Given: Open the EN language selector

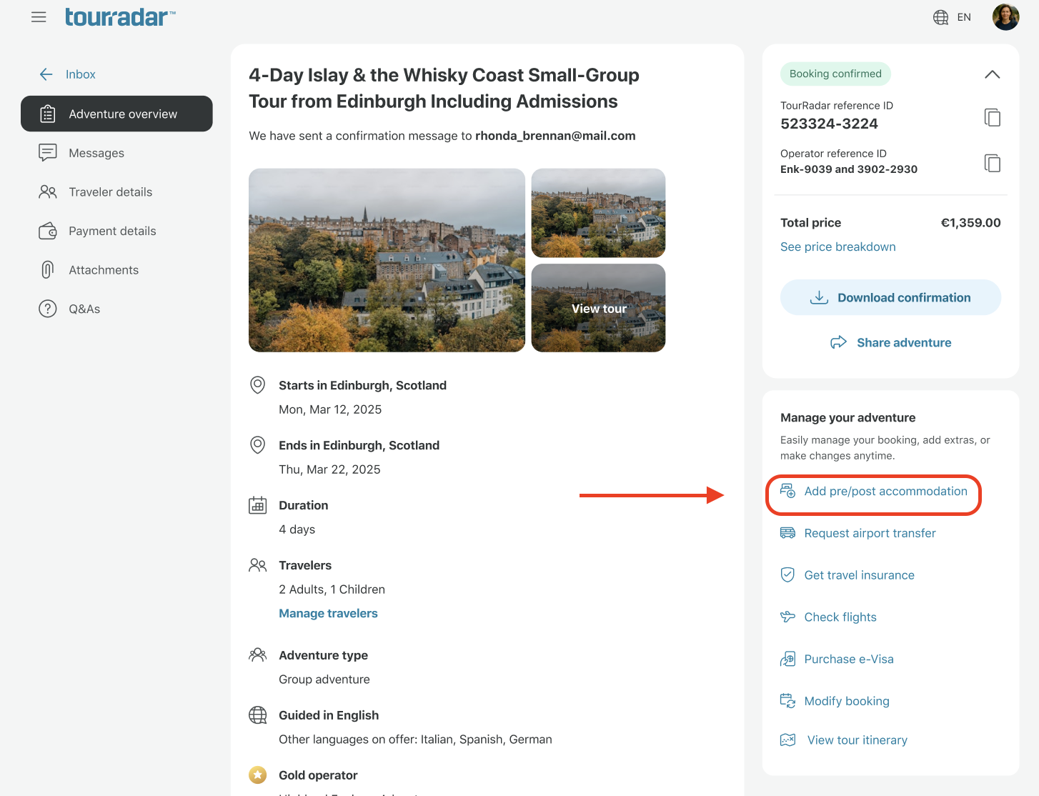Looking at the screenshot, I should point(964,17).
